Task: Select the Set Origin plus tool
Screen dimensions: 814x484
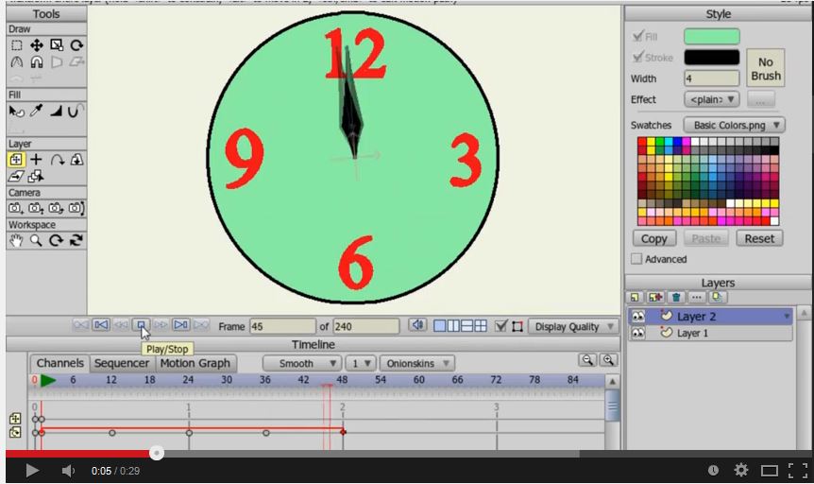Action: [x=36, y=160]
